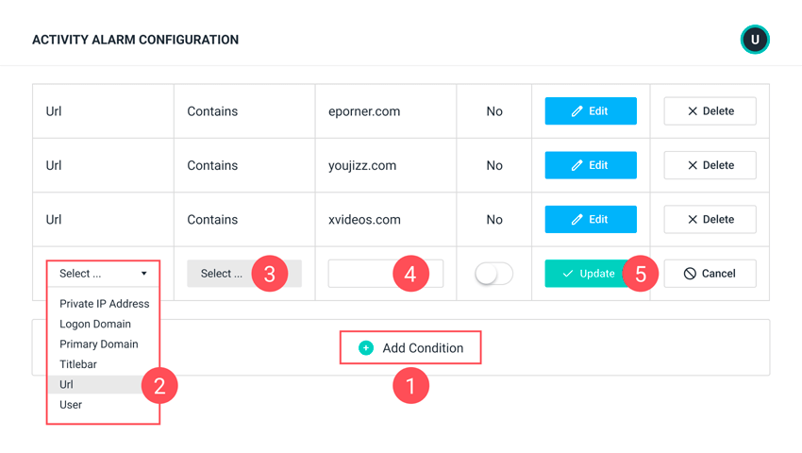Edit the eporner.com condition row
This screenshot has width=802, height=453.
tap(591, 111)
